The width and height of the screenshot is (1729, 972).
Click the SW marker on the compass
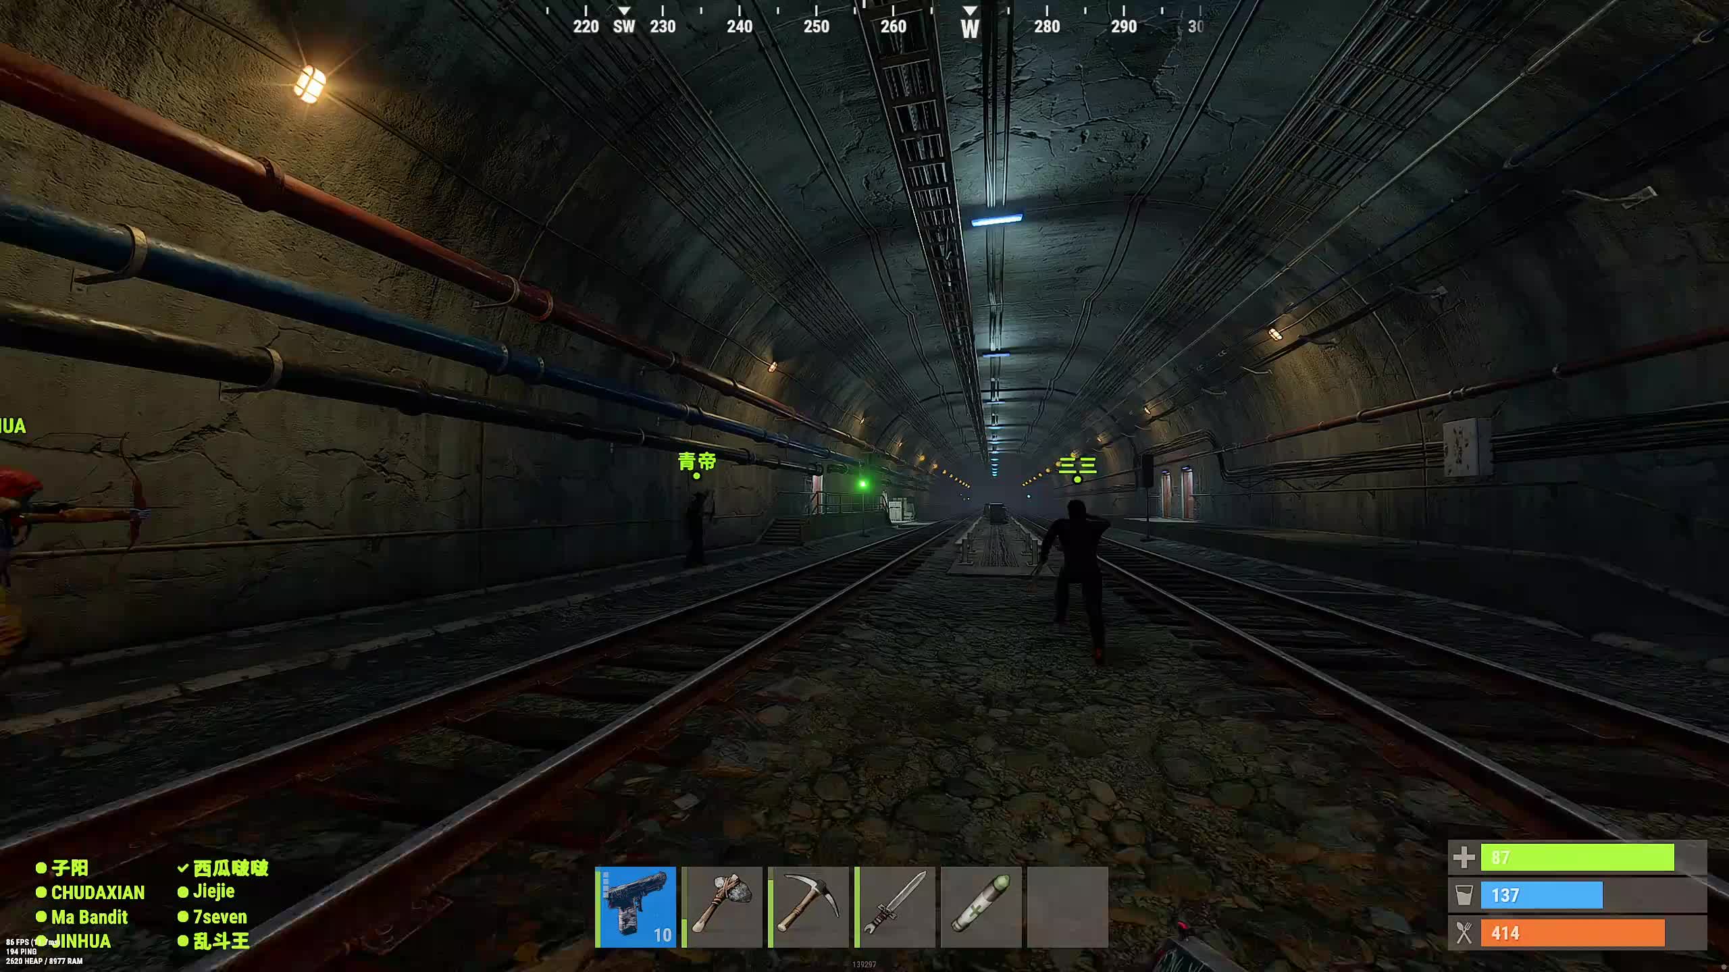(x=624, y=26)
